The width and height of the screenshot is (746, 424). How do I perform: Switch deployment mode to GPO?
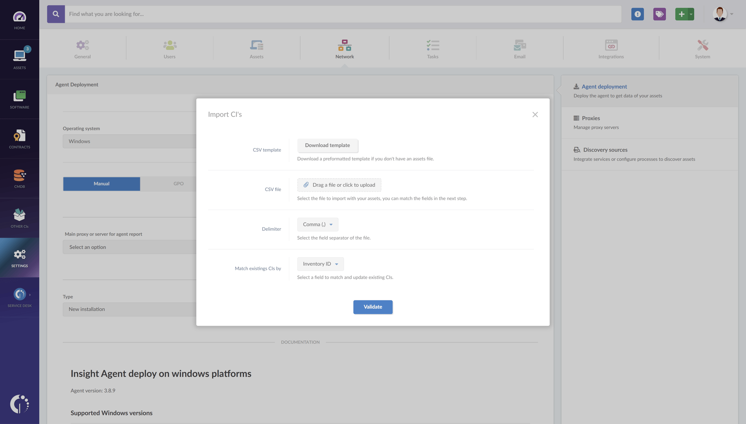(x=179, y=183)
